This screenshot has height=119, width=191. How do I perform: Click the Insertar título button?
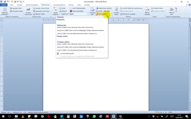pos(116,11)
